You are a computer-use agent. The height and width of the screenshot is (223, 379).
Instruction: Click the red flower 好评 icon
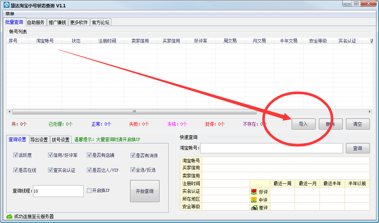[x=254, y=191]
